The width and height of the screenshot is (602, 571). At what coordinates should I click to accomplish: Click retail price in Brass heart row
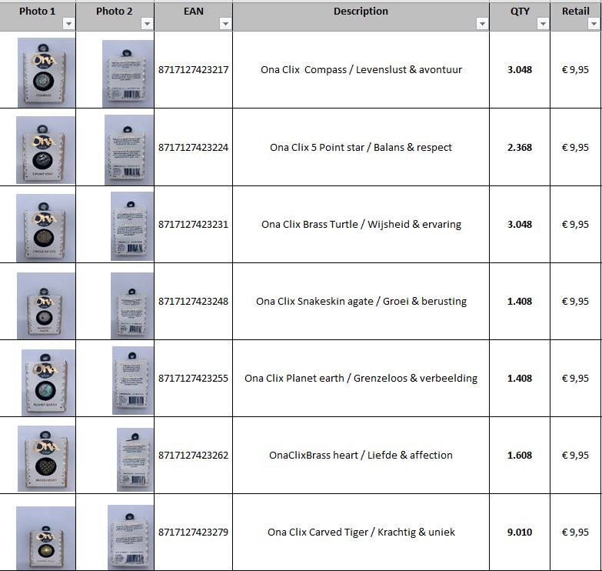576,455
